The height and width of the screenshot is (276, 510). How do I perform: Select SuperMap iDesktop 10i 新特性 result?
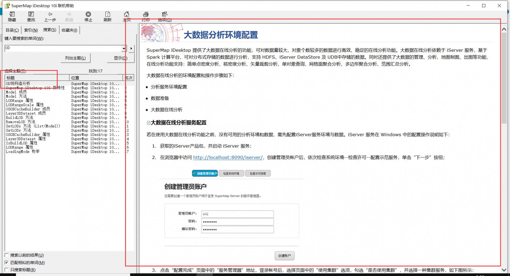pos(35,88)
